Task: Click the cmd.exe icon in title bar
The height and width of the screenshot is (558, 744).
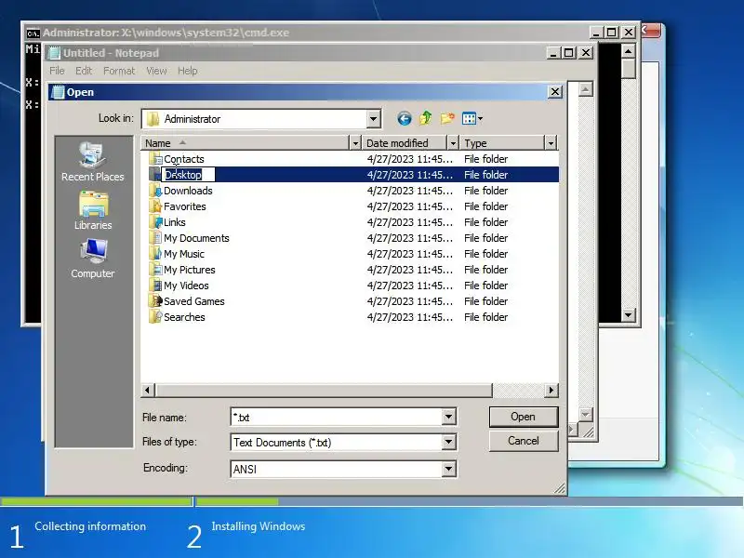Action: coord(33,33)
